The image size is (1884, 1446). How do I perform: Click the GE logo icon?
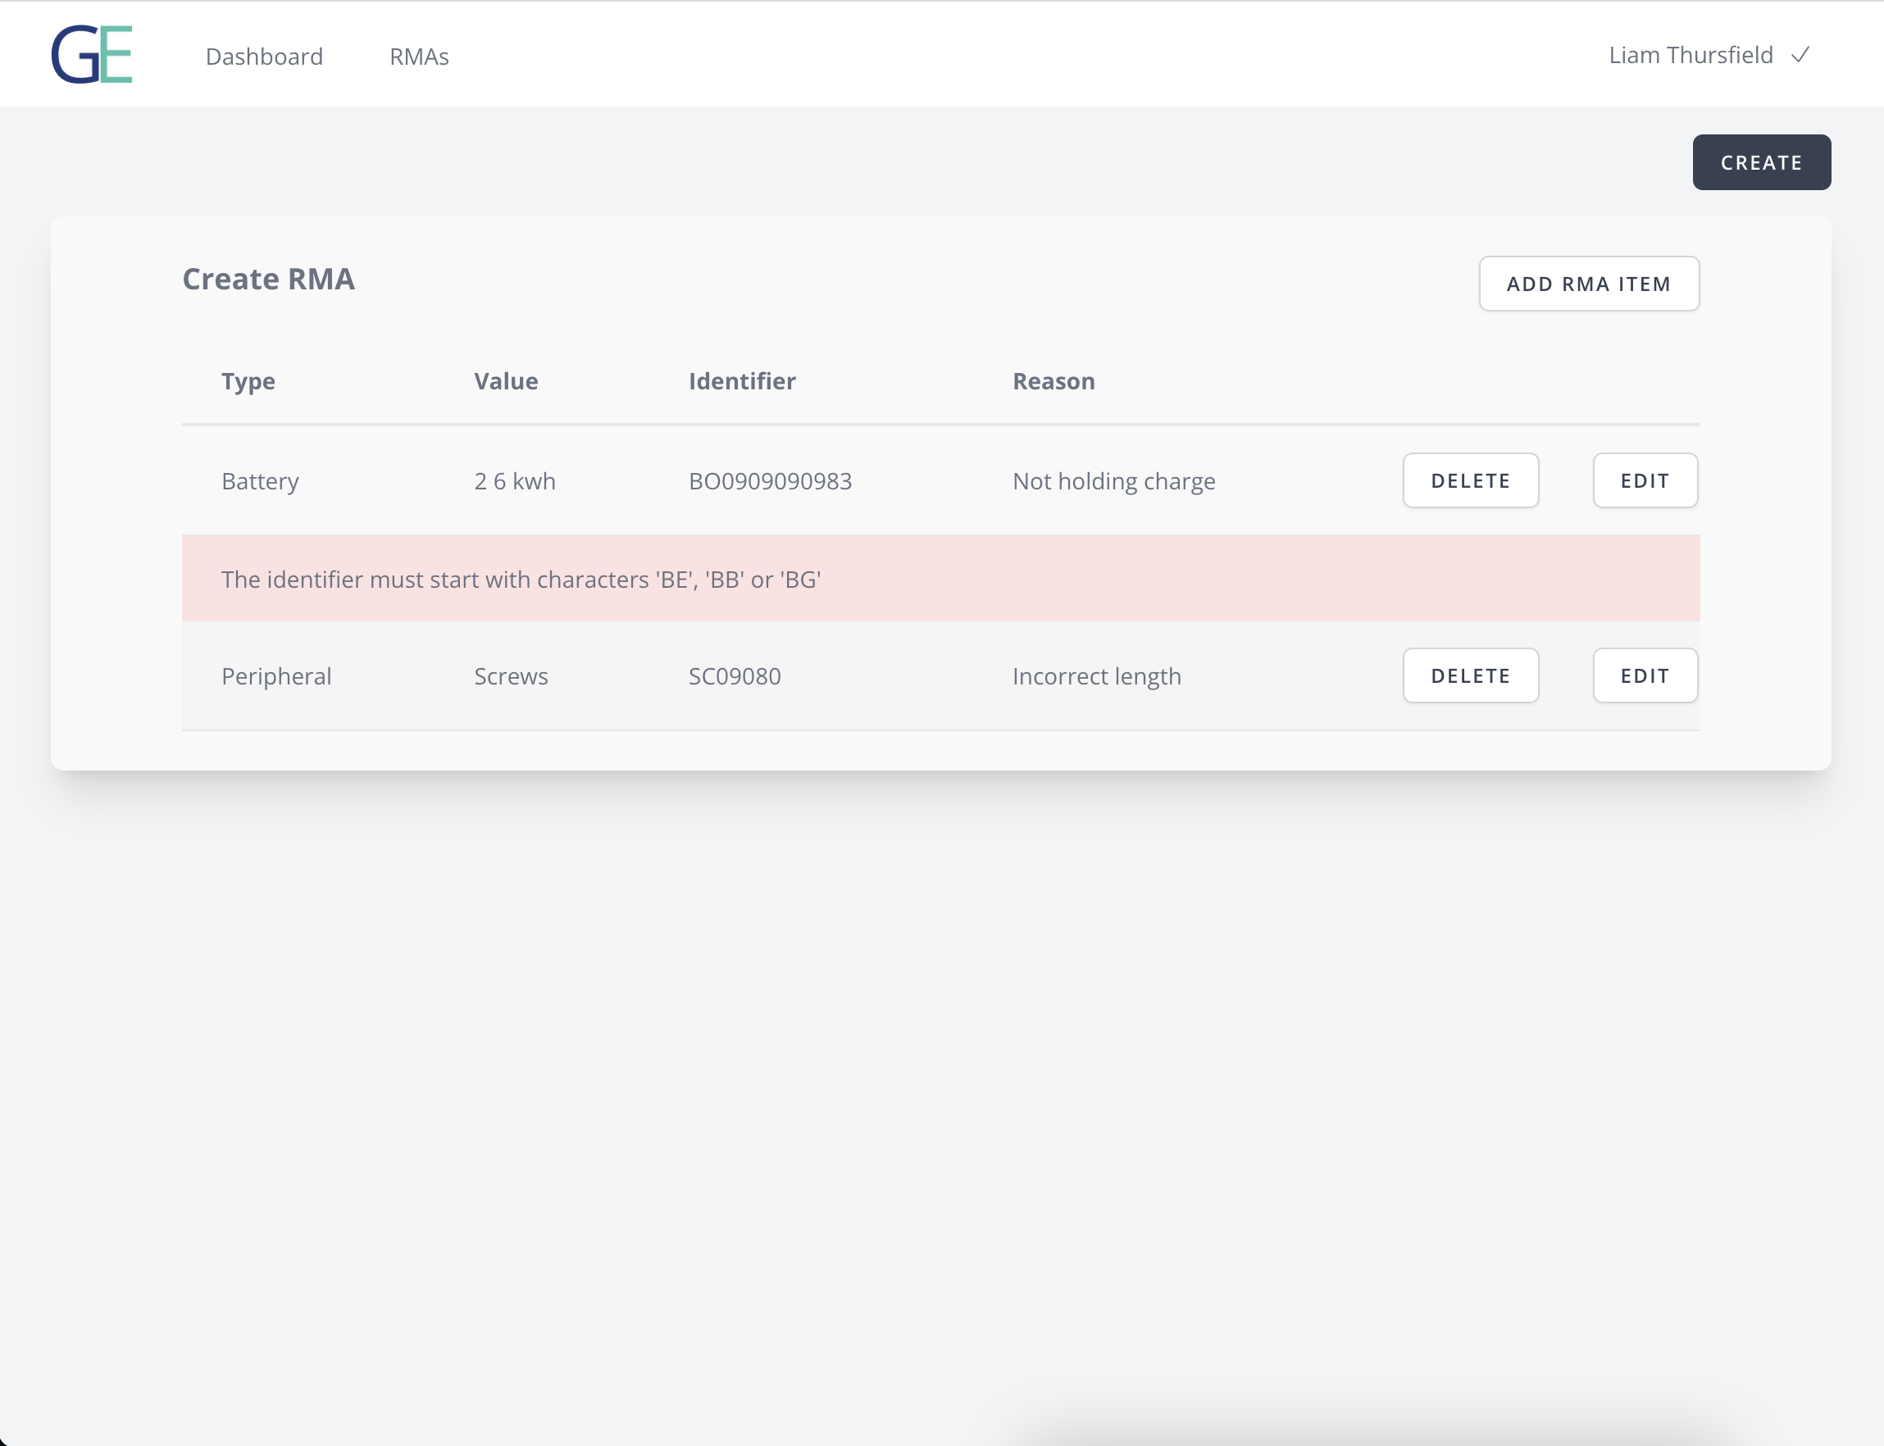[92, 54]
